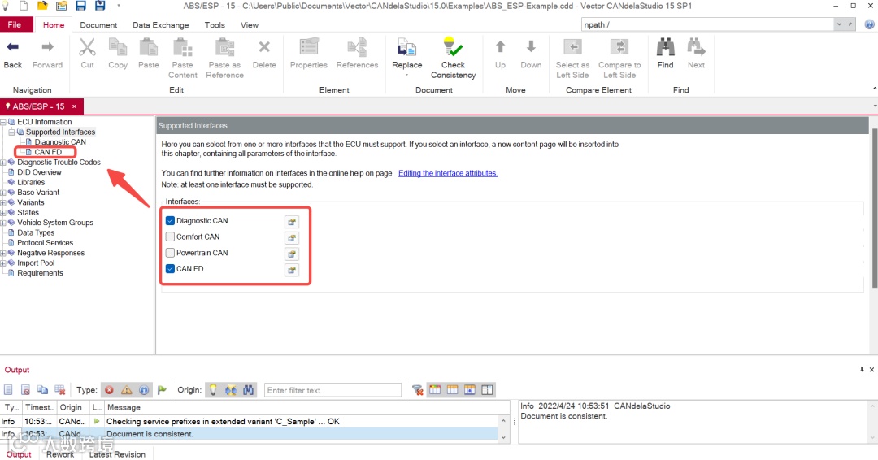Check the Powertrain CAN checkbox

(170, 253)
